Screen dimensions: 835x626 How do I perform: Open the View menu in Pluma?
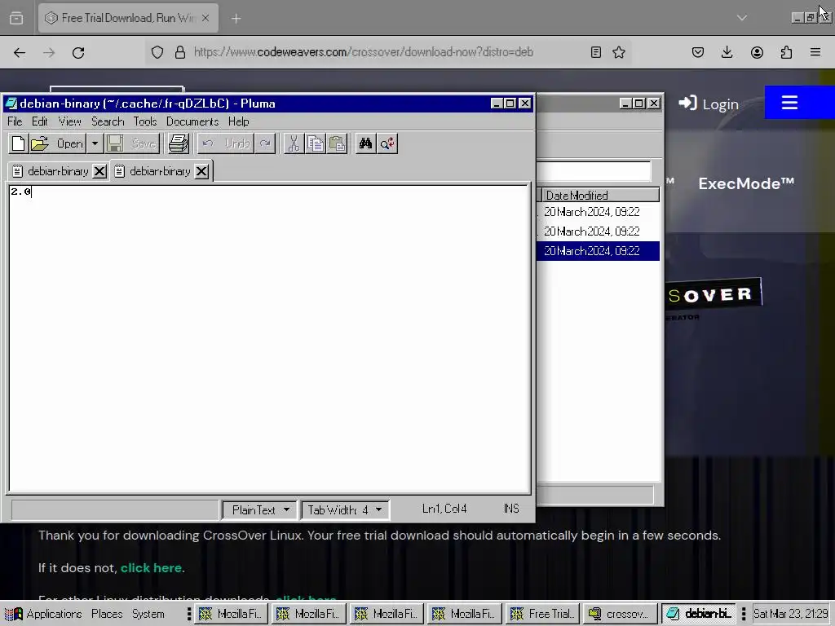click(x=70, y=121)
